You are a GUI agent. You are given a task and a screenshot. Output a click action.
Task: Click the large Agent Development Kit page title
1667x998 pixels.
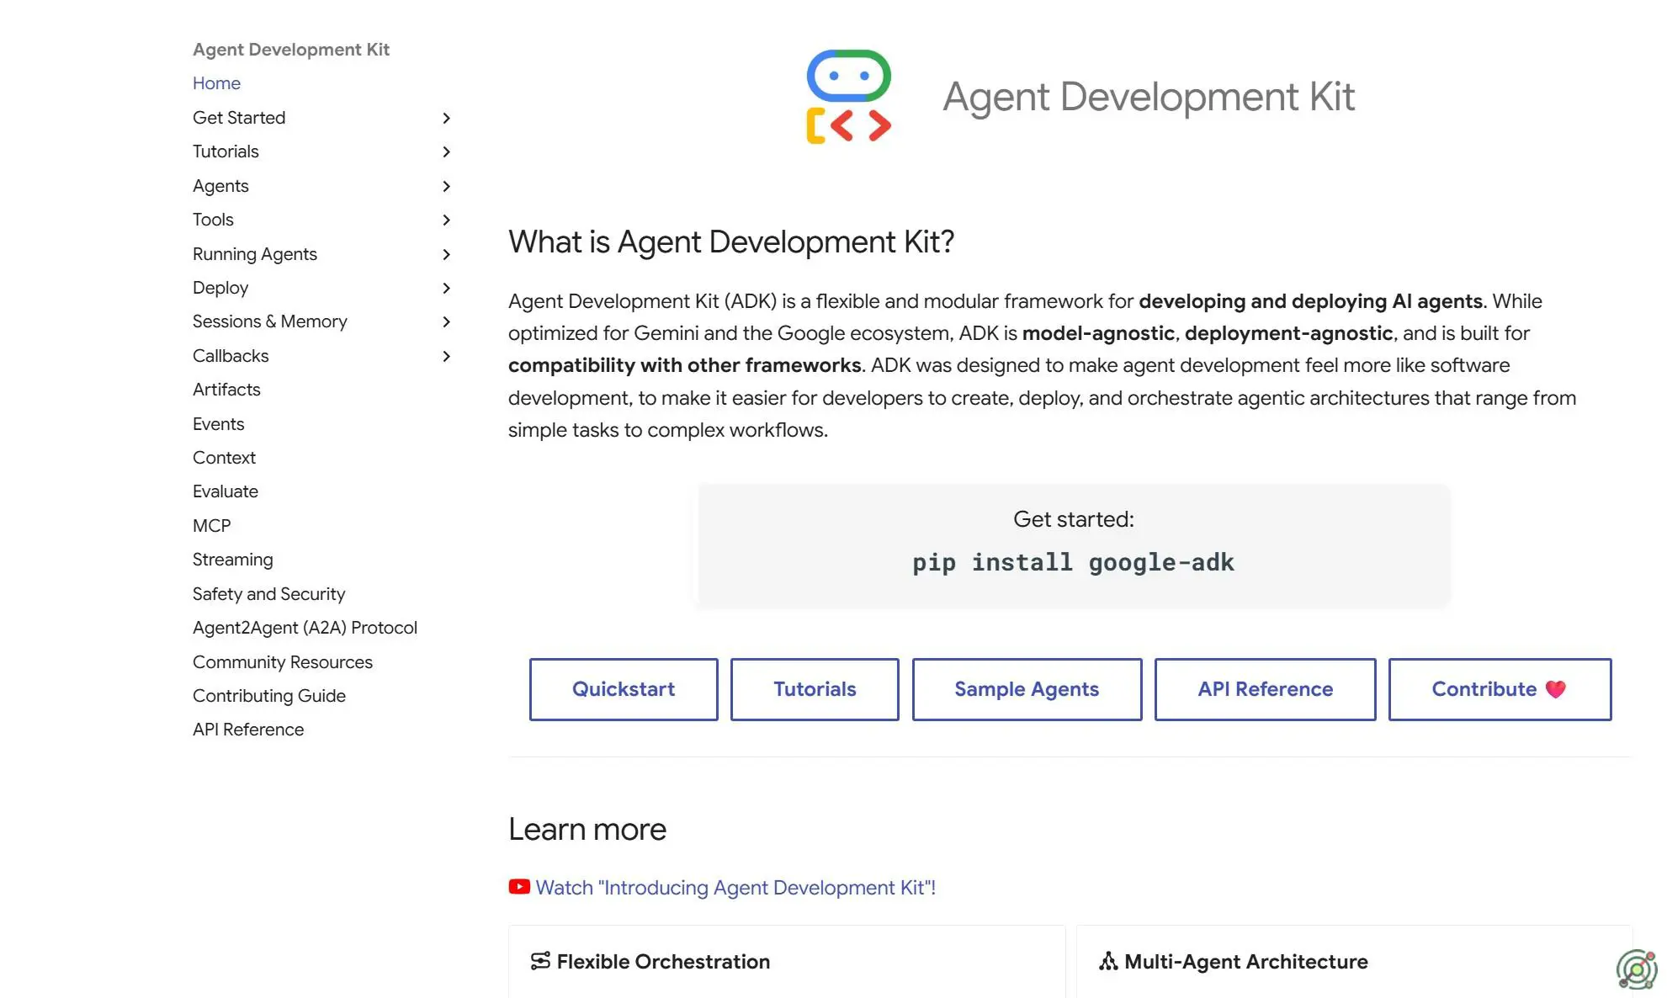click(x=1149, y=97)
